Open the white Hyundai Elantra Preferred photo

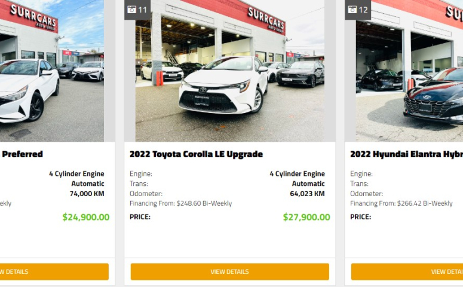[x=51, y=71]
